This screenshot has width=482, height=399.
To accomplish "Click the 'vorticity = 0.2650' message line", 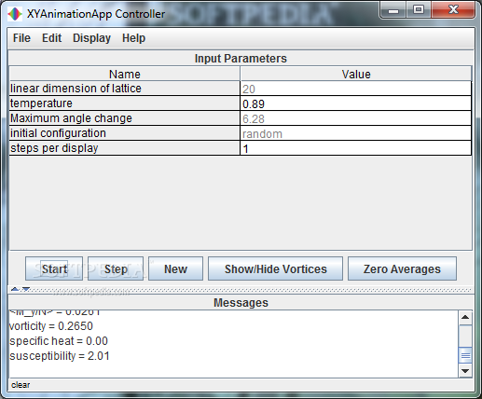I will [51, 326].
